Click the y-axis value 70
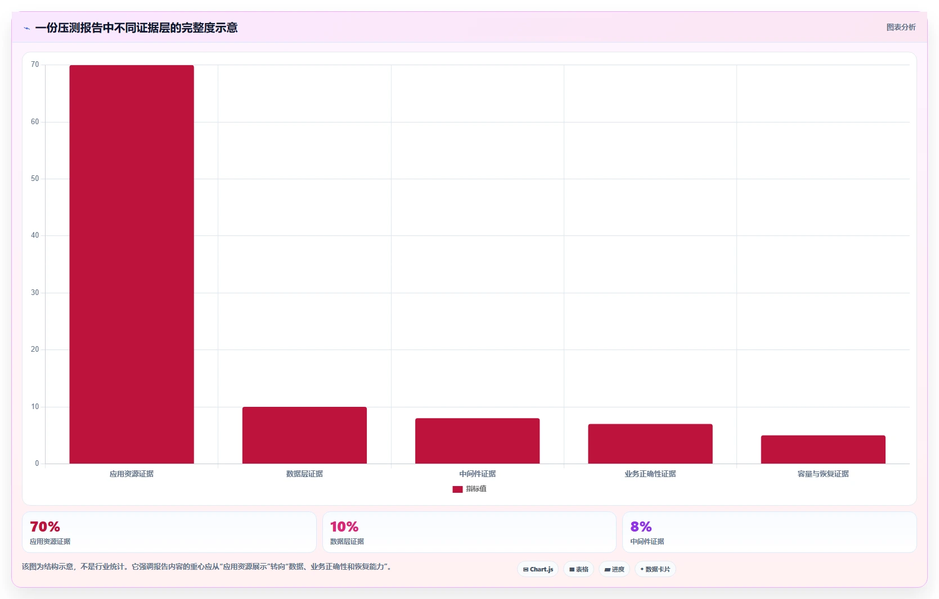This screenshot has height=599, width=939. click(35, 65)
